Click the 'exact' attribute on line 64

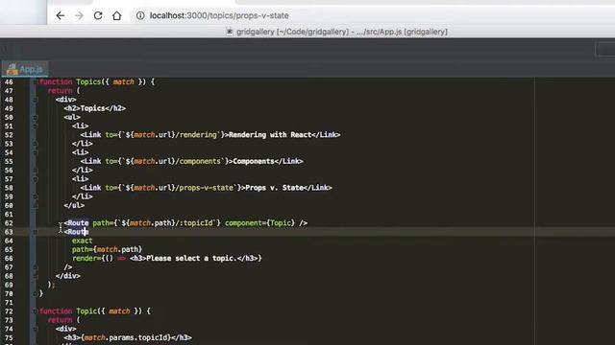[x=83, y=241]
